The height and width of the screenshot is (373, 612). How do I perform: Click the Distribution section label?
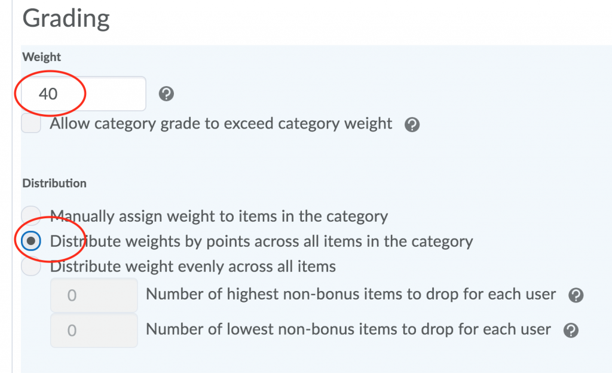click(x=54, y=183)
